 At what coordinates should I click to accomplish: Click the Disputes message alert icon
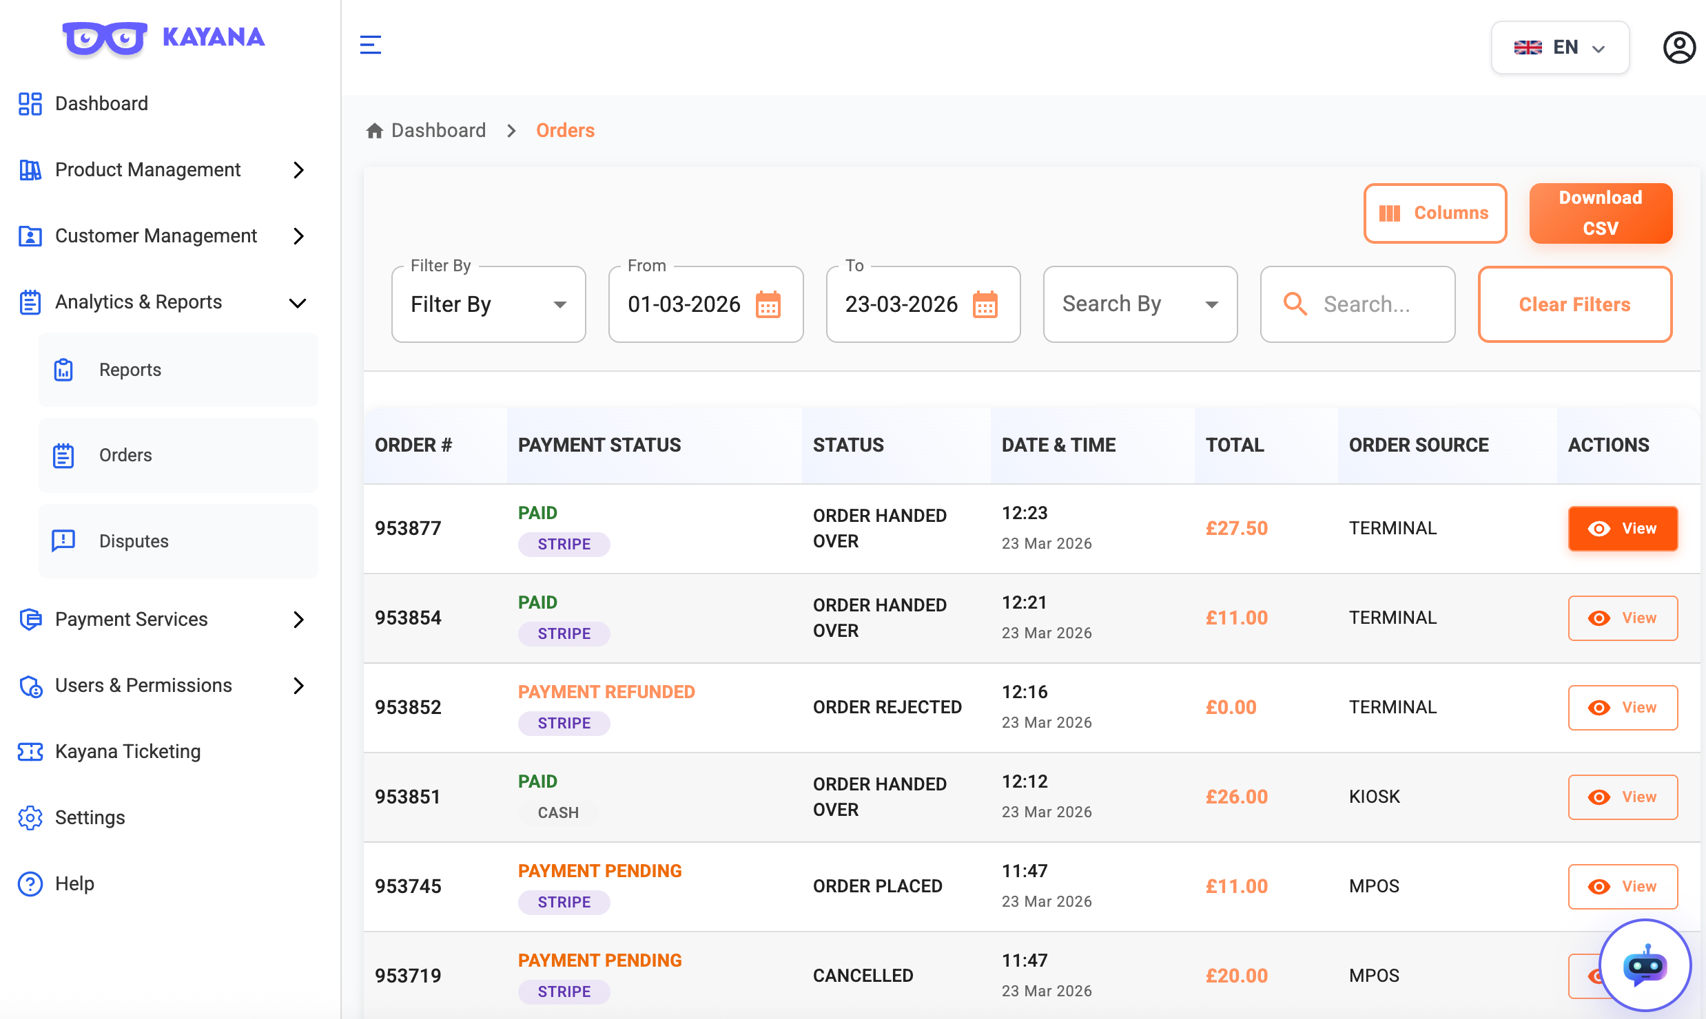63,540
